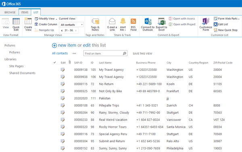
Task: Open Site Pages in sidebar
Action: point(17,66)
